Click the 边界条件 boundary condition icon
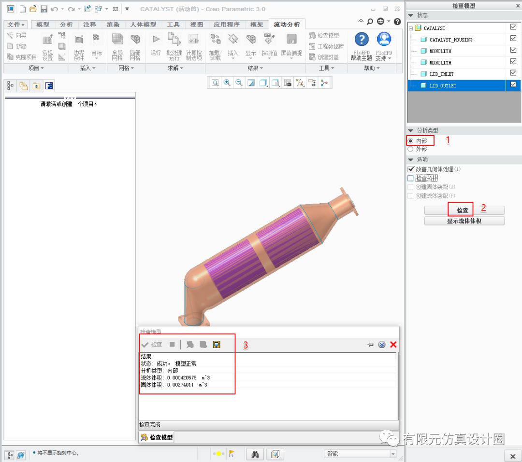The image size is (522, 462). (x=79, y=46)
